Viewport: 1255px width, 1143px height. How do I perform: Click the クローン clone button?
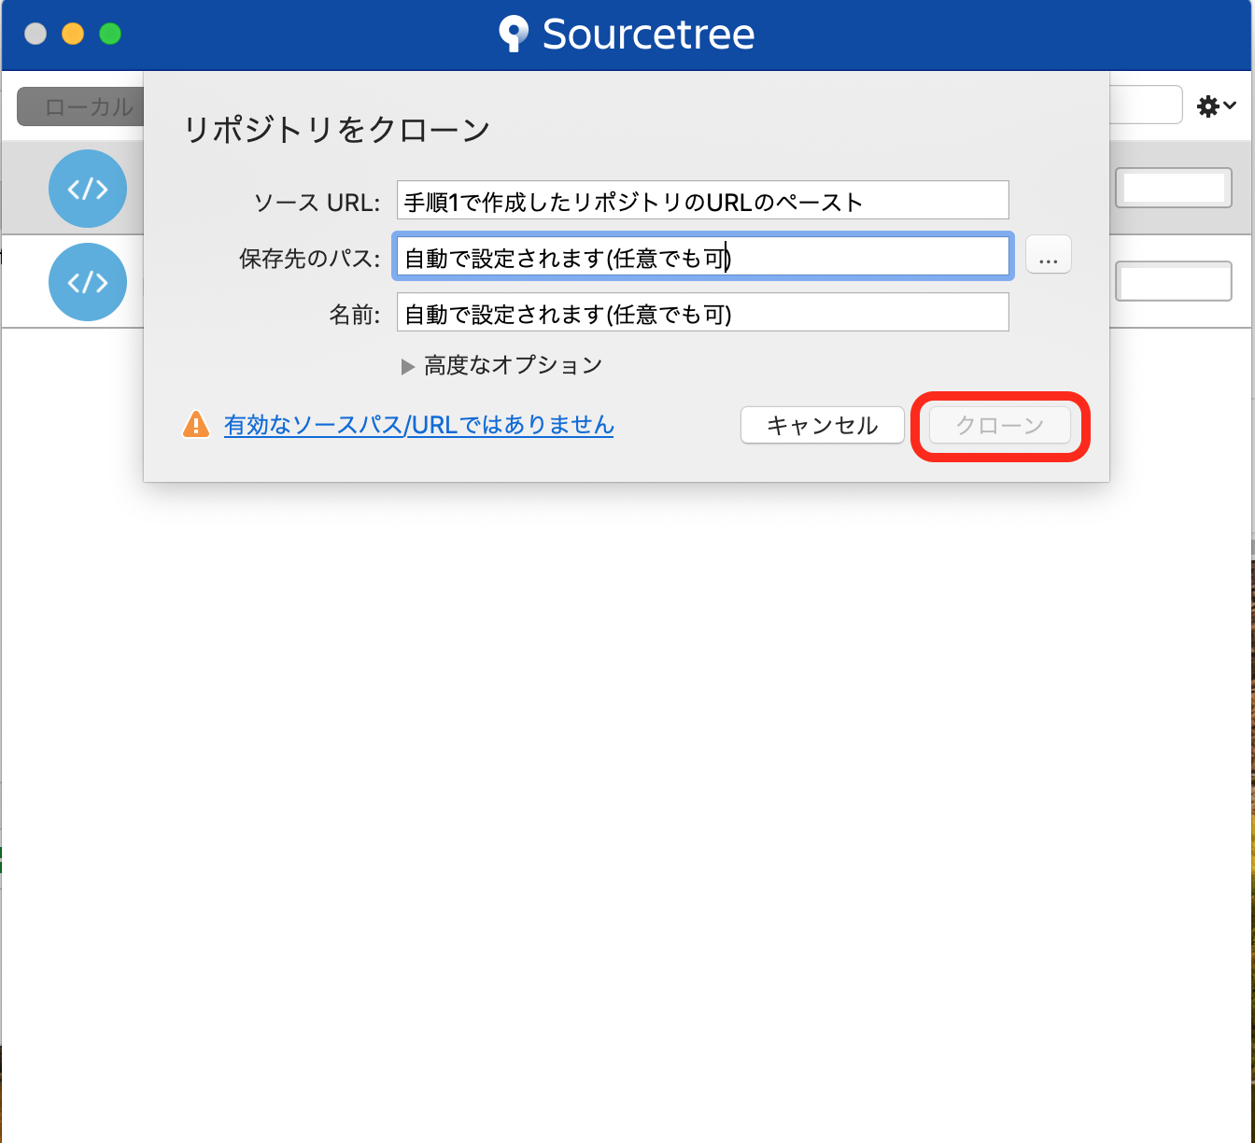[999, 426]
